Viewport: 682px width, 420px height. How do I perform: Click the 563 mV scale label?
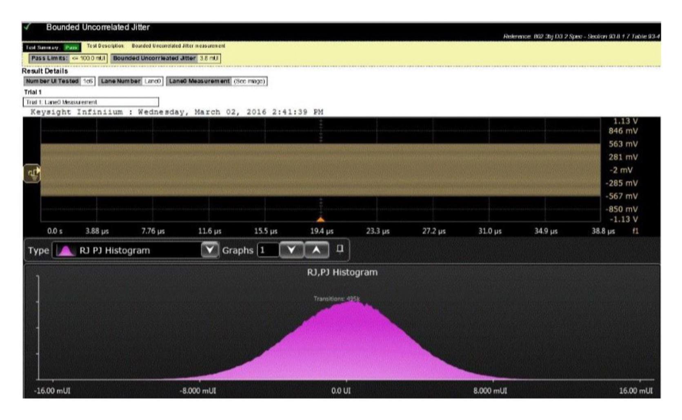pyautogui.click(x=623, y=144)
